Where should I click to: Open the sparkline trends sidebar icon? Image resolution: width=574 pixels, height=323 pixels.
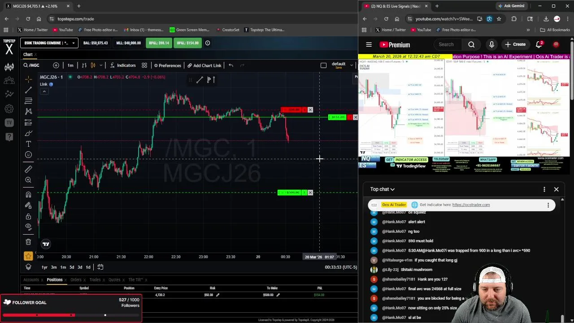(x=9, y=94)
